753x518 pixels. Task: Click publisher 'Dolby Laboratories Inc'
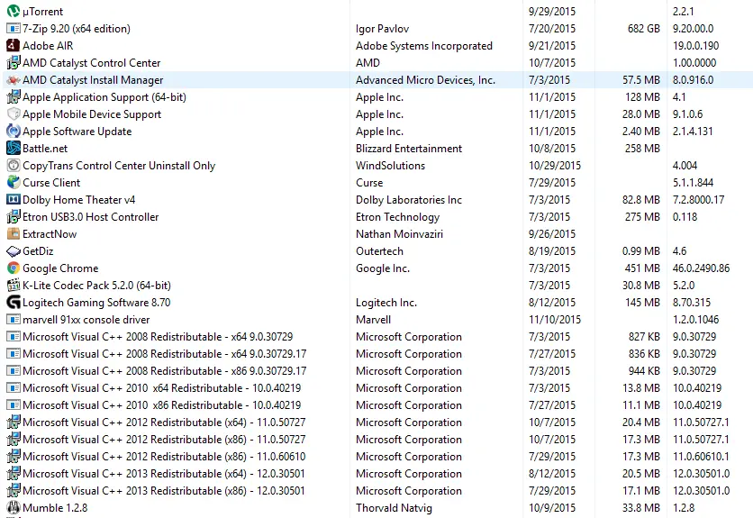tap(409, 200)
